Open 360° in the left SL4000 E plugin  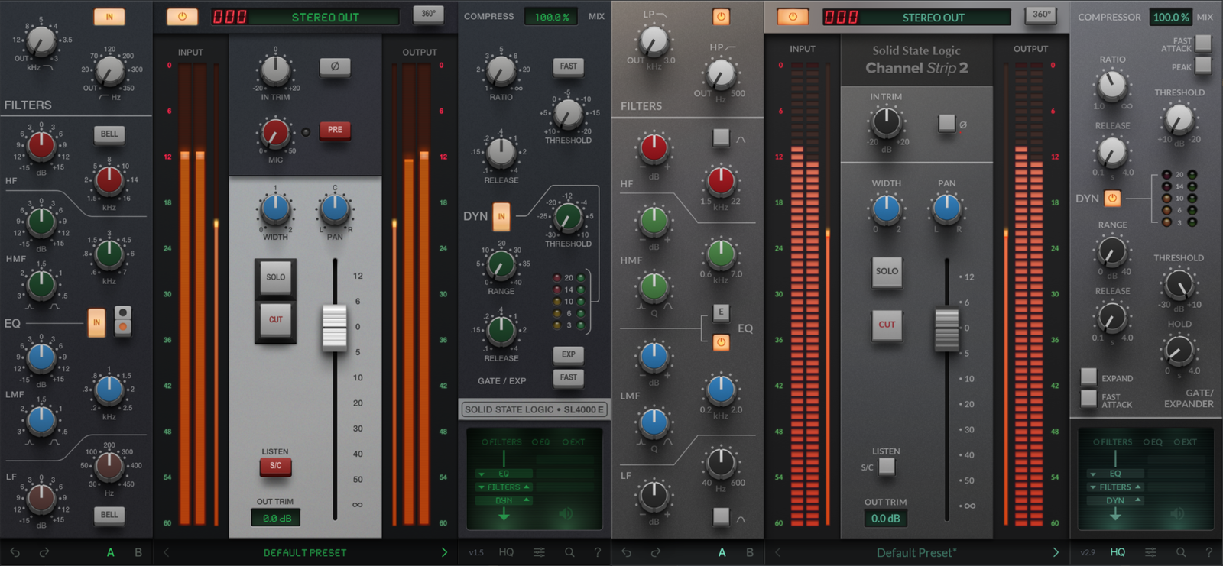pyautogui.click(x=429, y=15)
